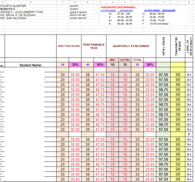Click the blue 25 total max score cell
Screen dimensions: 195x182
coord(137,65)
